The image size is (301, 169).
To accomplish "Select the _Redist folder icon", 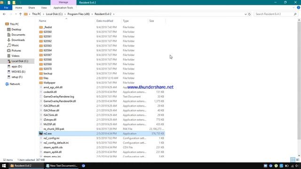I will pyautogui.click(x=41, y=27).
